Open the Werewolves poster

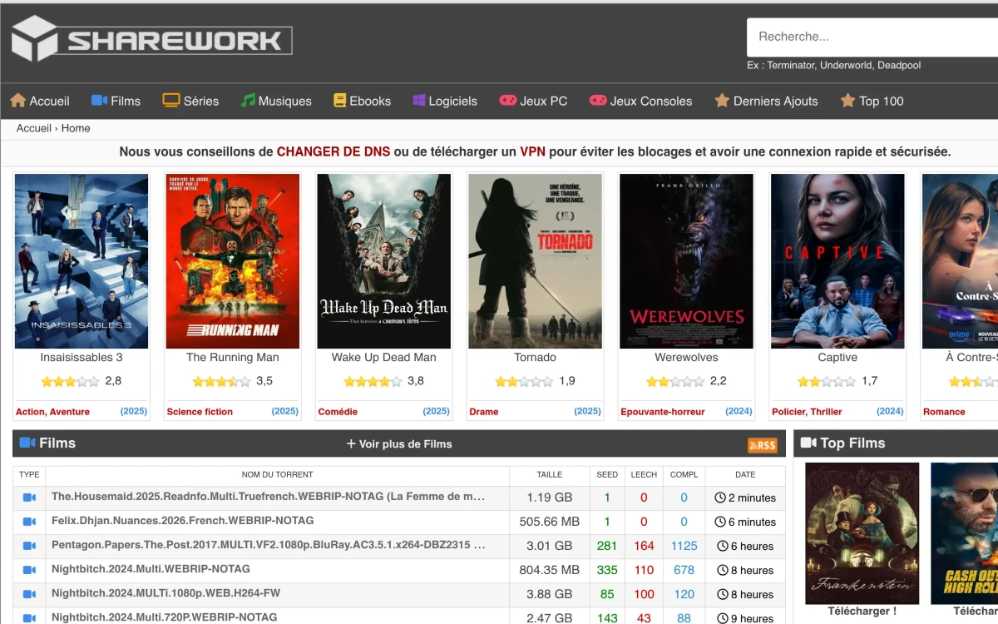point(686,261)
